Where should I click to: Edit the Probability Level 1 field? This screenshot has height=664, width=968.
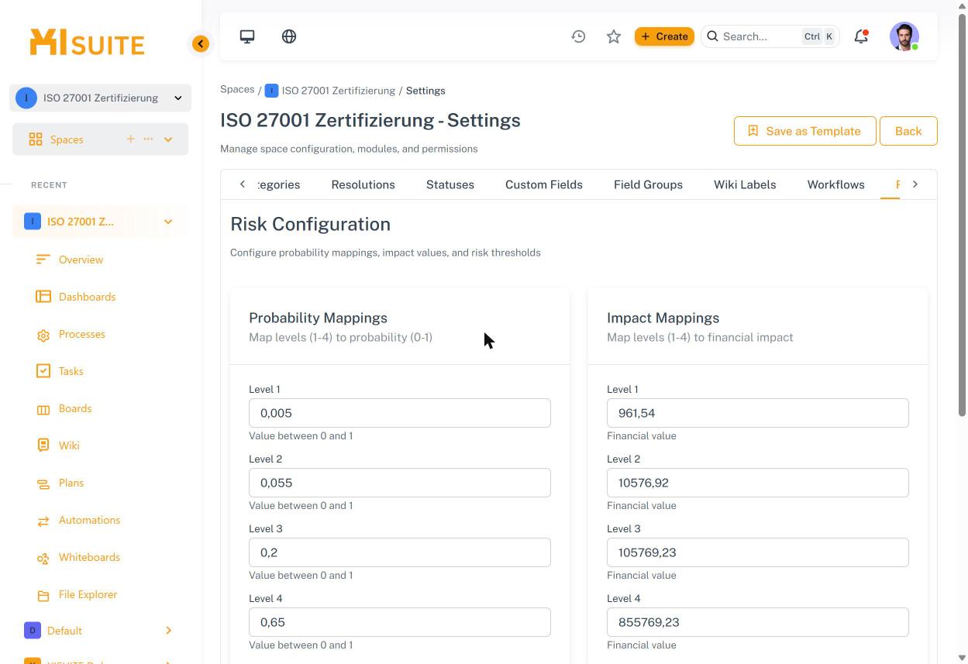(x=400, y=413)
